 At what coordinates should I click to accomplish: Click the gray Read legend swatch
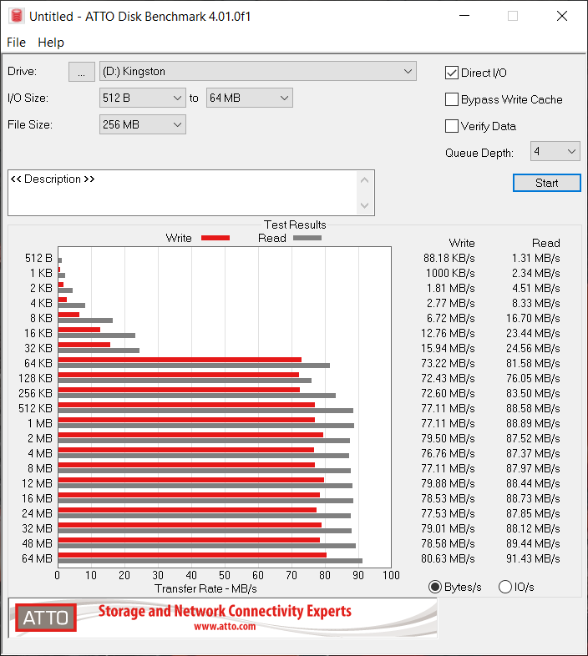(307, 238)
